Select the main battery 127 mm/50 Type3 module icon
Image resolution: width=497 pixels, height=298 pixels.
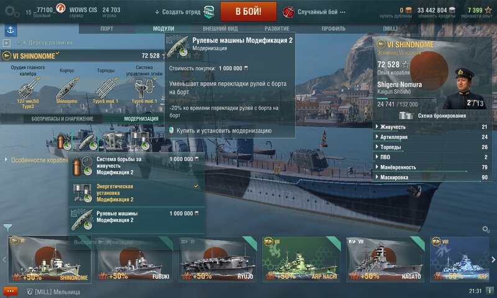27,88
